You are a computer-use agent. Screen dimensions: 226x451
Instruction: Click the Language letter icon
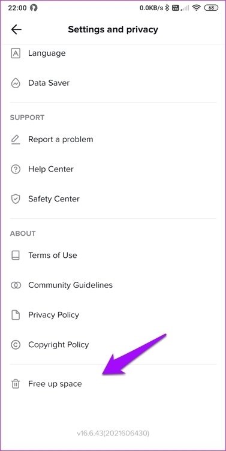16,53
